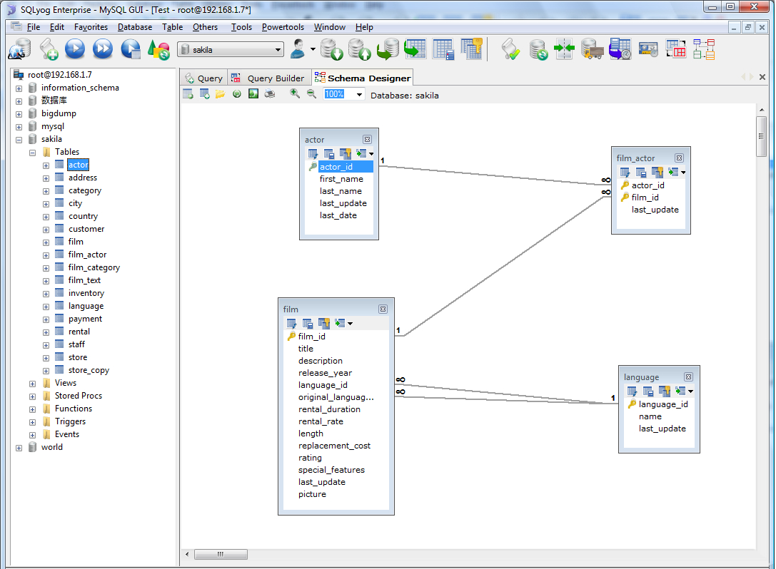This screenshot has height=569, width=776.
Task: Expand the Views node in the object browser
Action: tap(31, 383)
